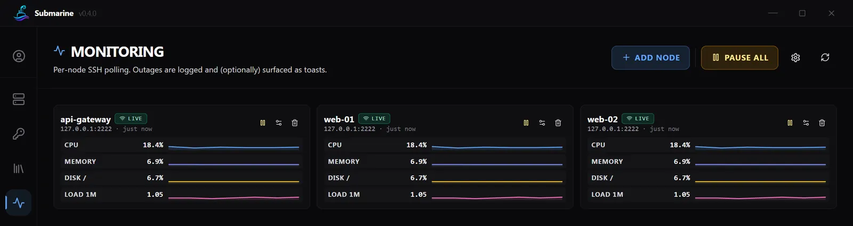The height and width of the screenshot is (226, 853).
Task: Click the CPU sparkline in web-02 card
Action: point(760,147)
